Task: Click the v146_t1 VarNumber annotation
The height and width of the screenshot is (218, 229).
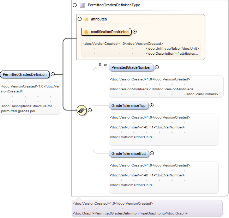Action: (147, 175)
